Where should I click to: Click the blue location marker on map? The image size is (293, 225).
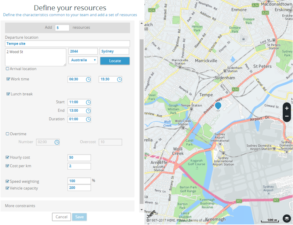pos(218,106)
